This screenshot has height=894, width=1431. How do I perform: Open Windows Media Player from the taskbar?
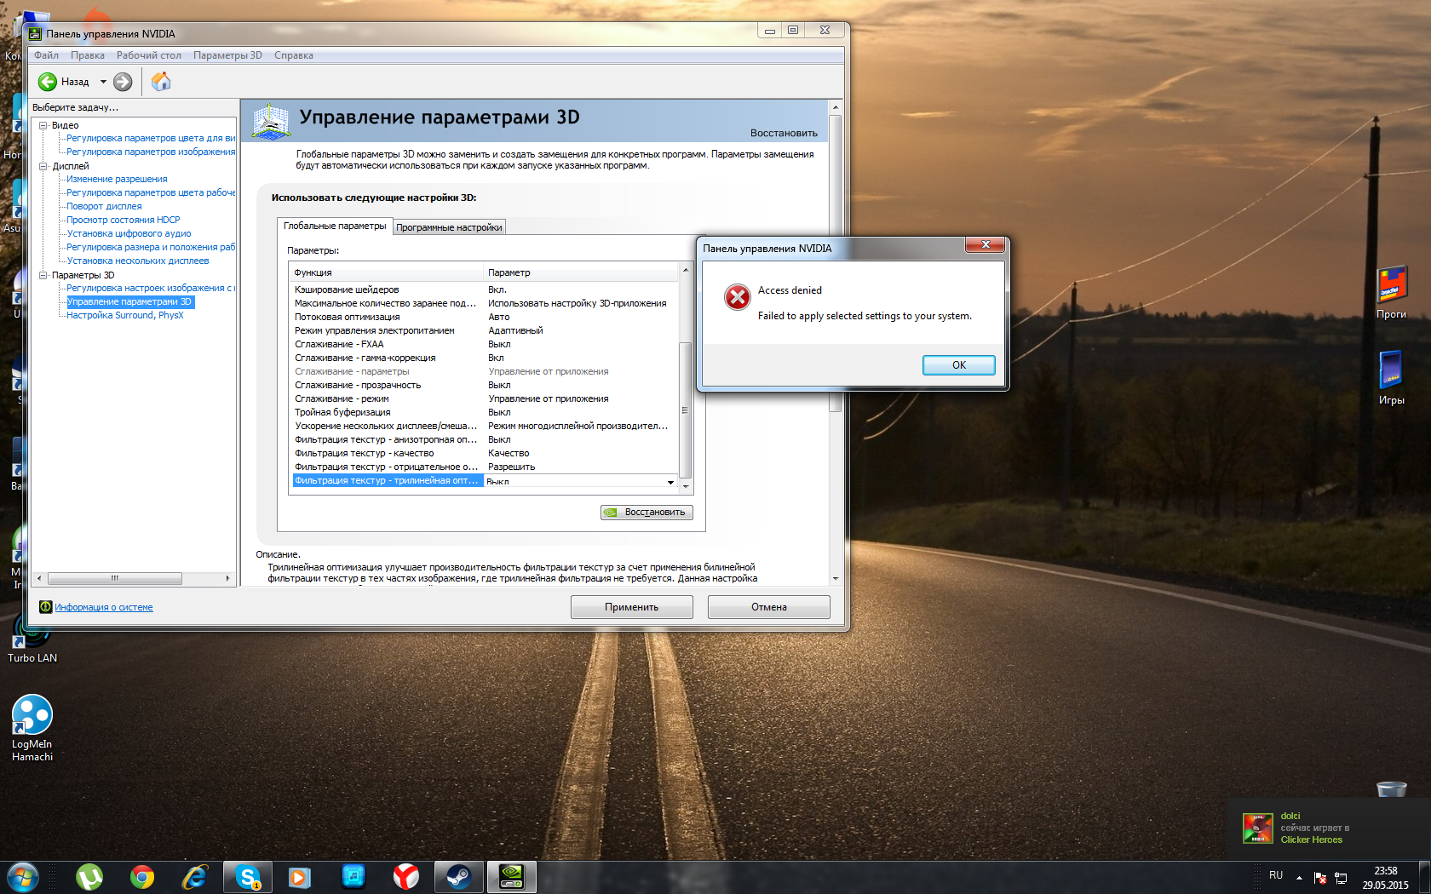click(x=300, y=877)
